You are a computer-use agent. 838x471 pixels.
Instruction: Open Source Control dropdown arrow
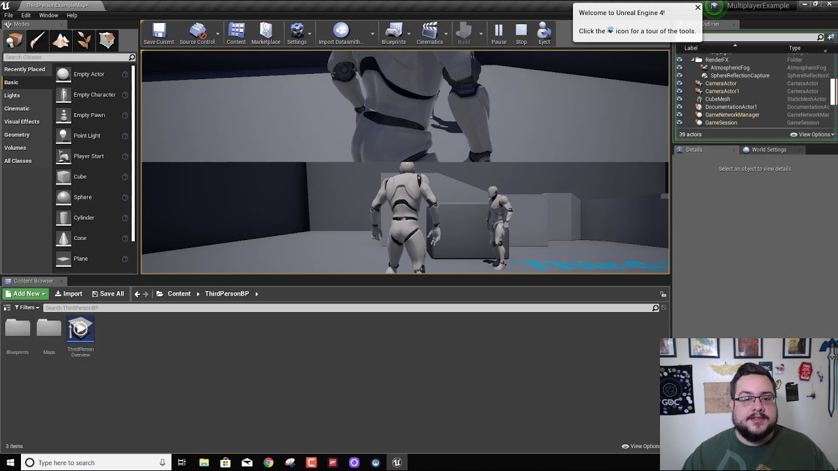pyautogui.click(x=217, y=34)
